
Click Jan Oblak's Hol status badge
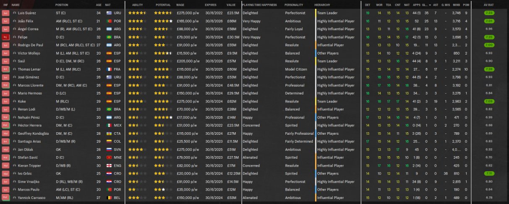5,149
